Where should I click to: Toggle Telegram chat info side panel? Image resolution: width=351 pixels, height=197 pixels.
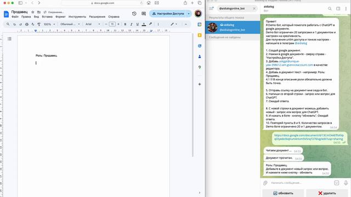(x=338, y=9)
